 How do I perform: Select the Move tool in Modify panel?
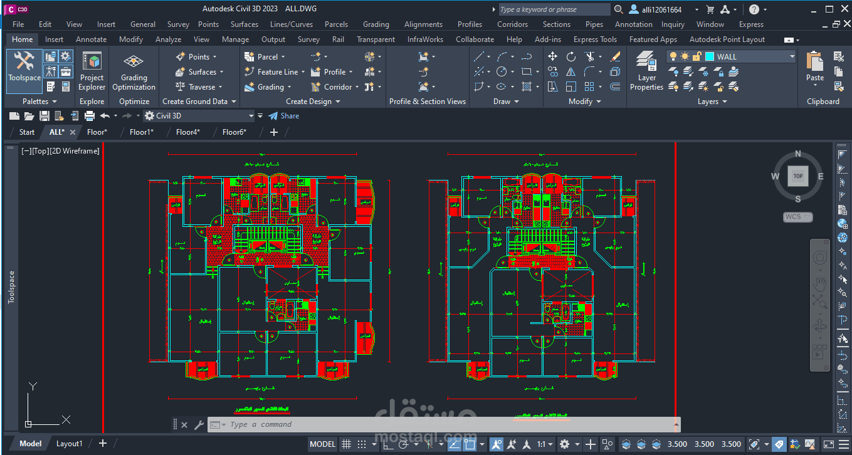[552, 56]
